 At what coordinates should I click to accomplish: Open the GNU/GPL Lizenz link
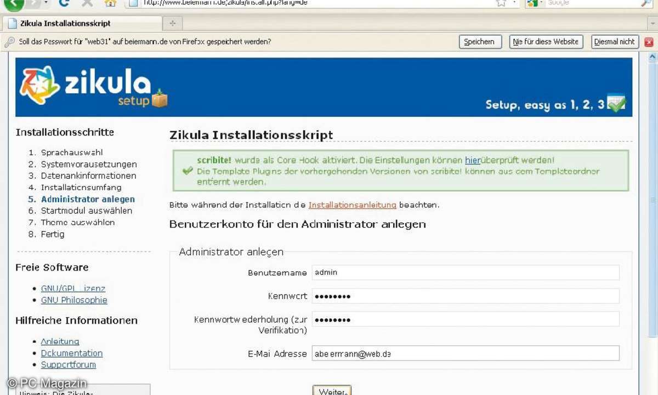73,289
